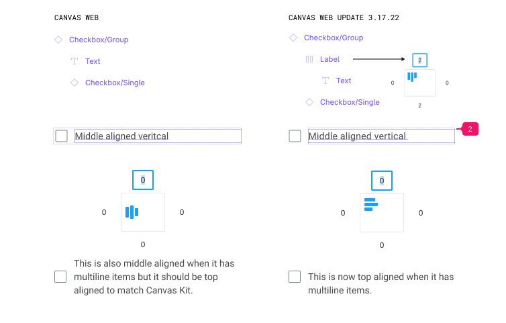
Task: Click the component diamond icon beside Checkbox/Group under CANVAS WEB
Action: [x=58, y=40]
